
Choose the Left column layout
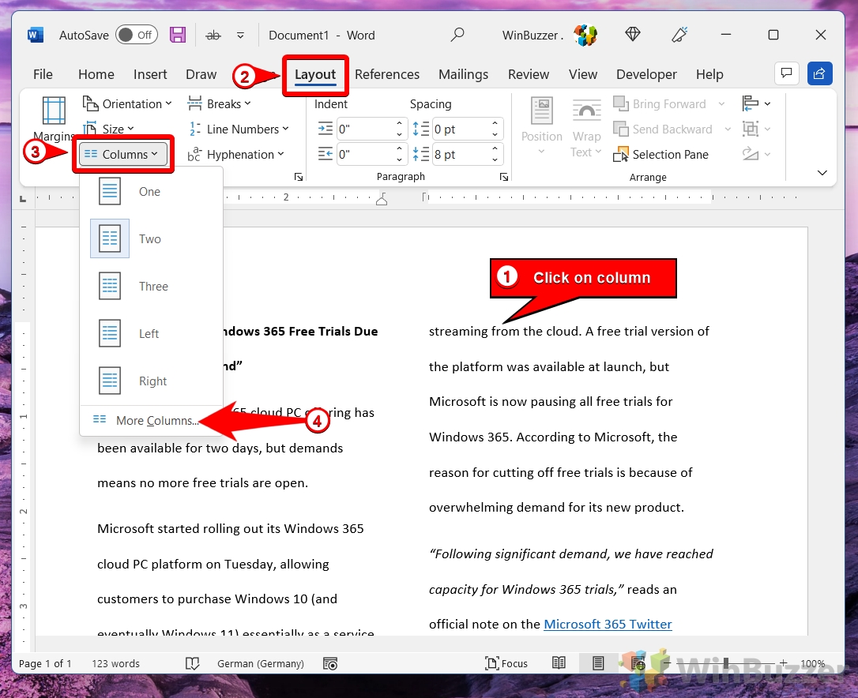tap(151, 334)
